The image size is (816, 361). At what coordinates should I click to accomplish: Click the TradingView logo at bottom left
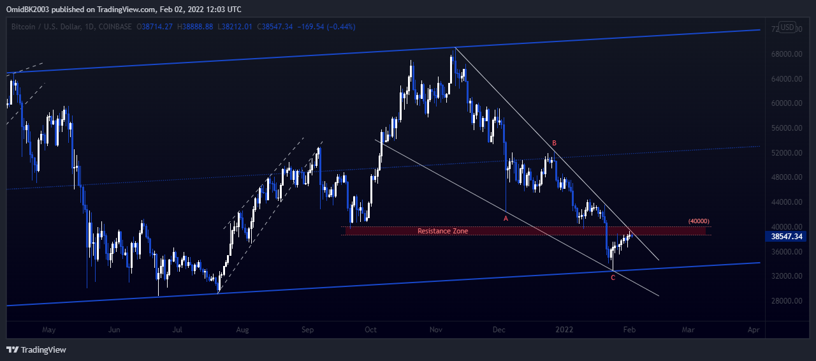36,350
